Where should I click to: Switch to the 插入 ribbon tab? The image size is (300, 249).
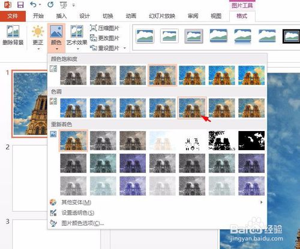[x=61, y=16]
